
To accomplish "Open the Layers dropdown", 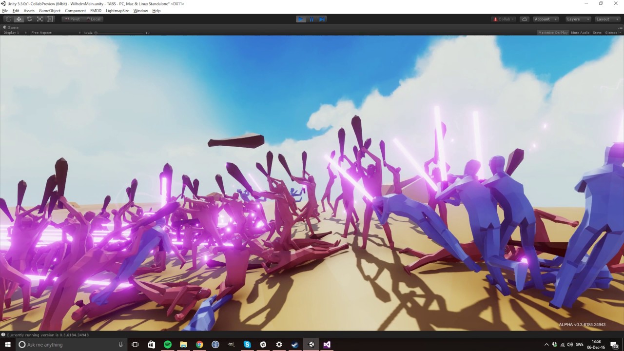I will [578, 19].
